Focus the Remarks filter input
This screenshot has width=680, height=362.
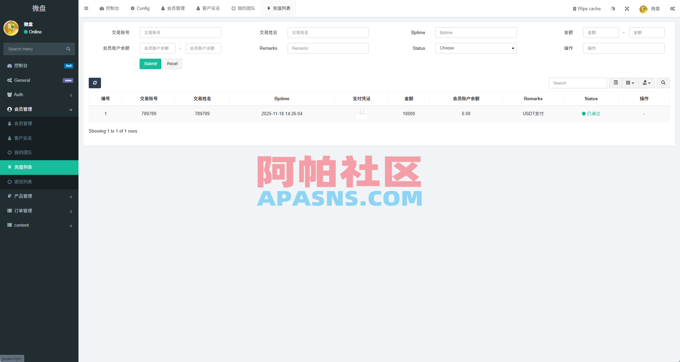328,48
